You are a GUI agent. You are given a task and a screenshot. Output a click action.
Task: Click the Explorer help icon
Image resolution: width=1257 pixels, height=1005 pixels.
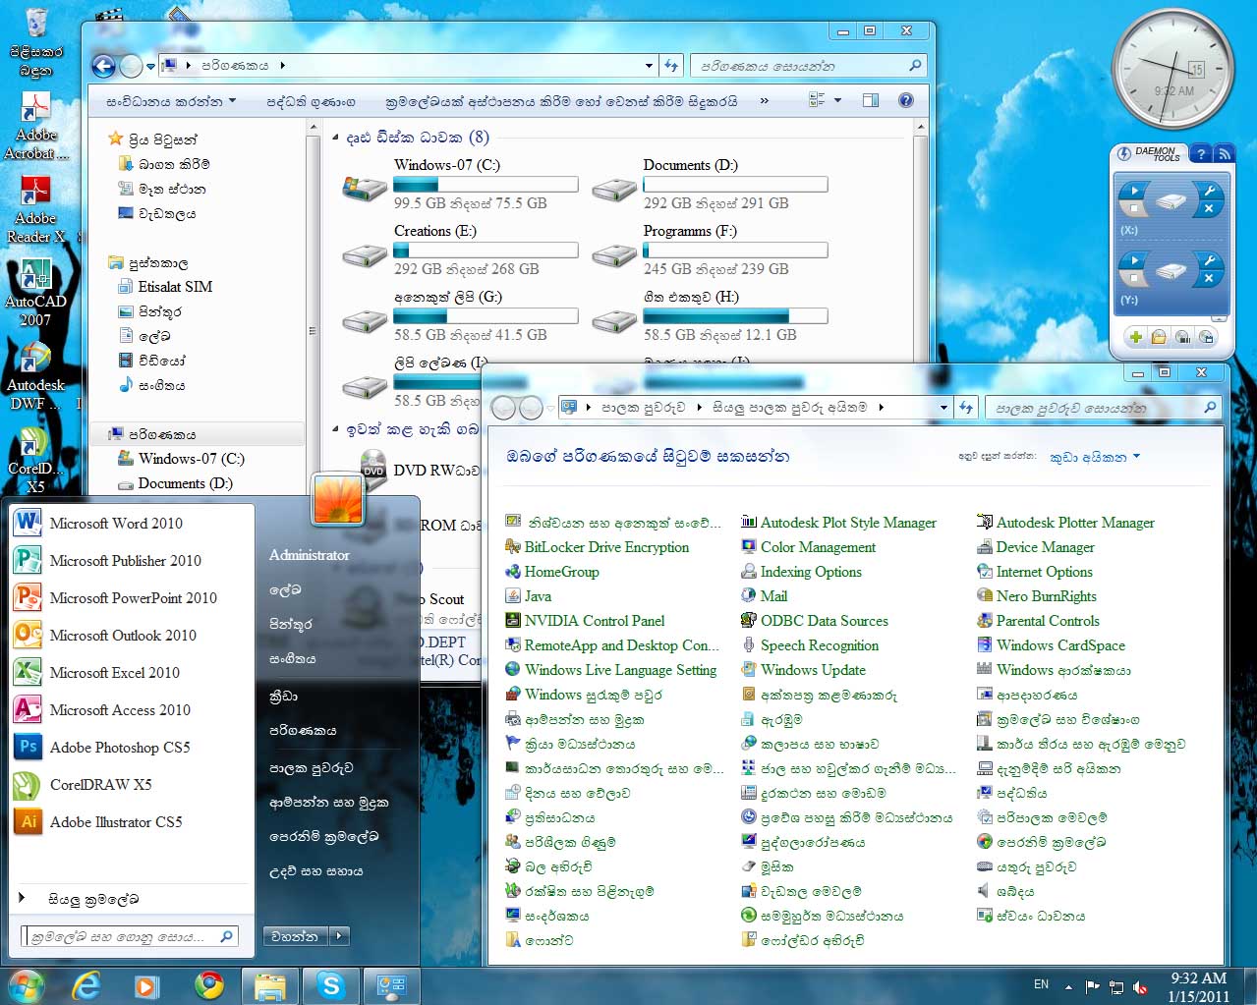click(x=906, y=100)
